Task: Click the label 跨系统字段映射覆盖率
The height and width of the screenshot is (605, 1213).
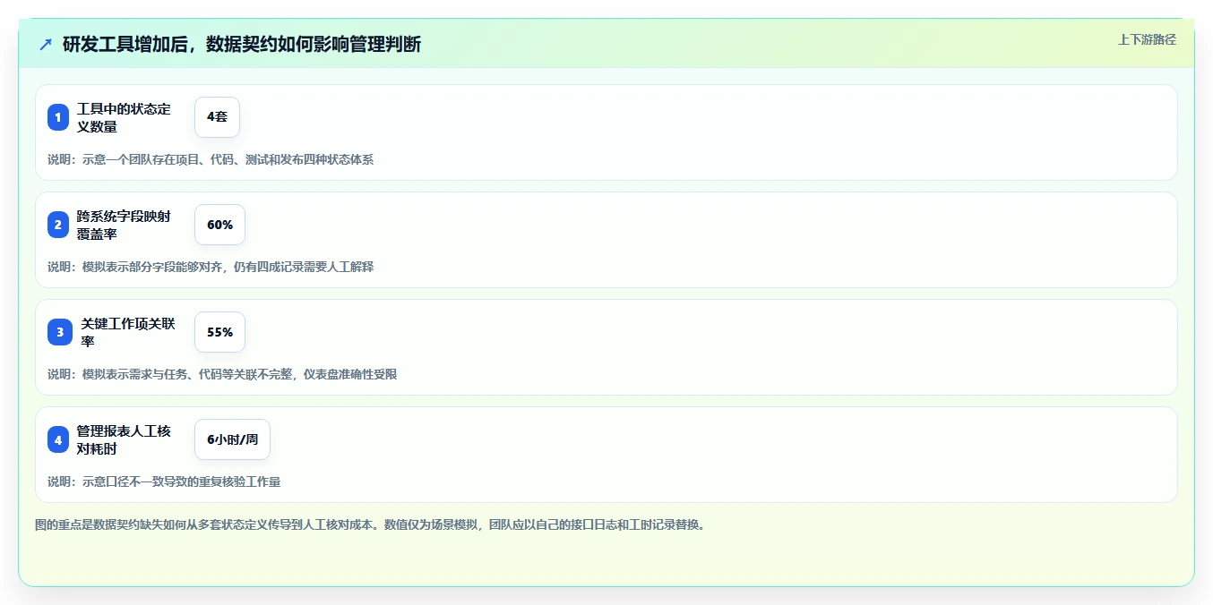Action: pos(124,225)
